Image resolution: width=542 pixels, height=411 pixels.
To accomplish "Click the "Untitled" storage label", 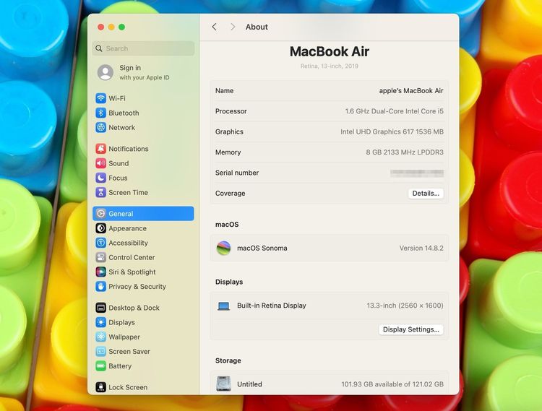I will click(x=249, y=384).
